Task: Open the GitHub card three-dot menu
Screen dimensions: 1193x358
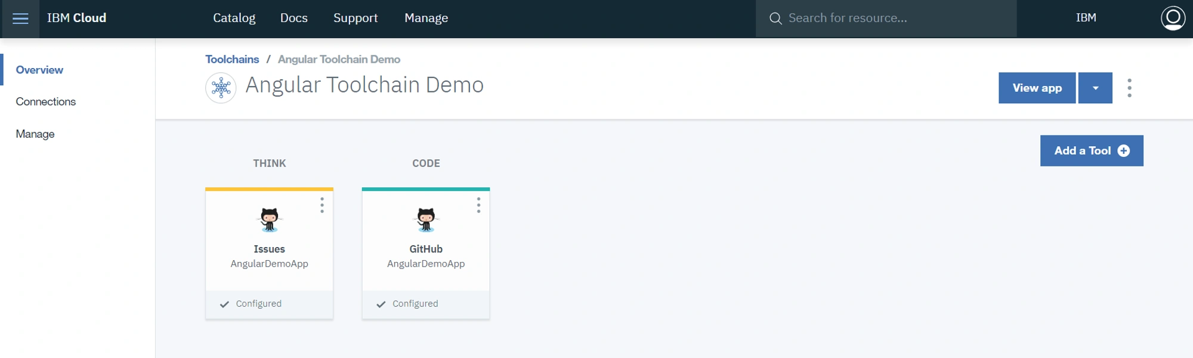Action: (x=478, y=205)
